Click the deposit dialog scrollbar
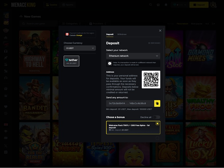 tap(164, 70)
